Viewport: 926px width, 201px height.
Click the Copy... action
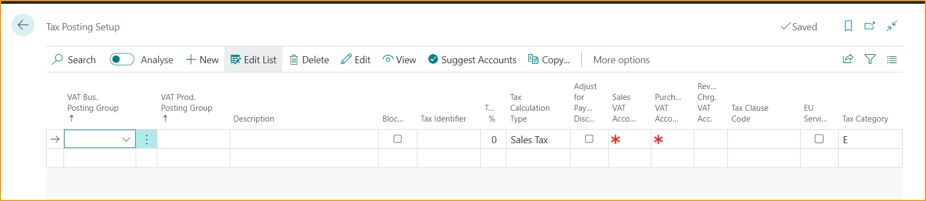click(x=549, y=59)
